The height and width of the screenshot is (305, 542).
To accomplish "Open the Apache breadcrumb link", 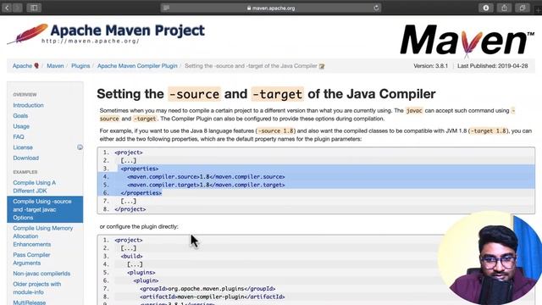I will point(22,66).
